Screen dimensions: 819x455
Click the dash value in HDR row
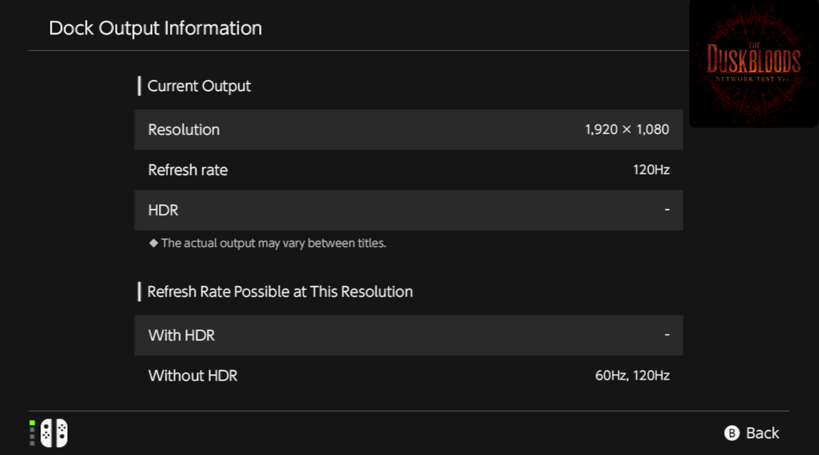667,210
